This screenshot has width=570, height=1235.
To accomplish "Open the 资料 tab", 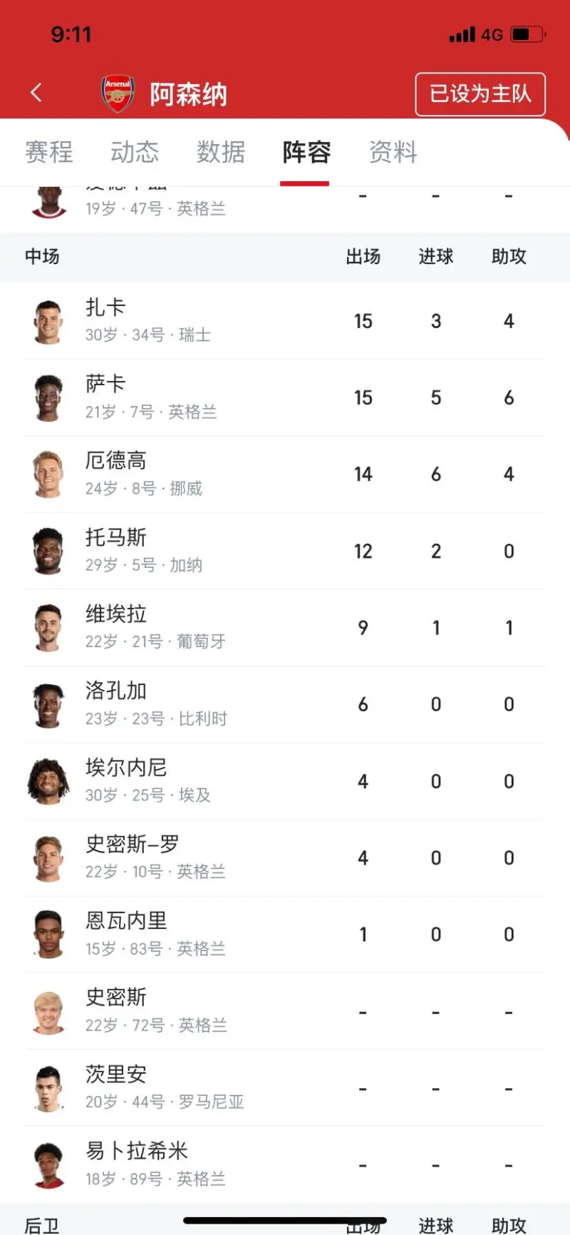I will coord(393,152).
